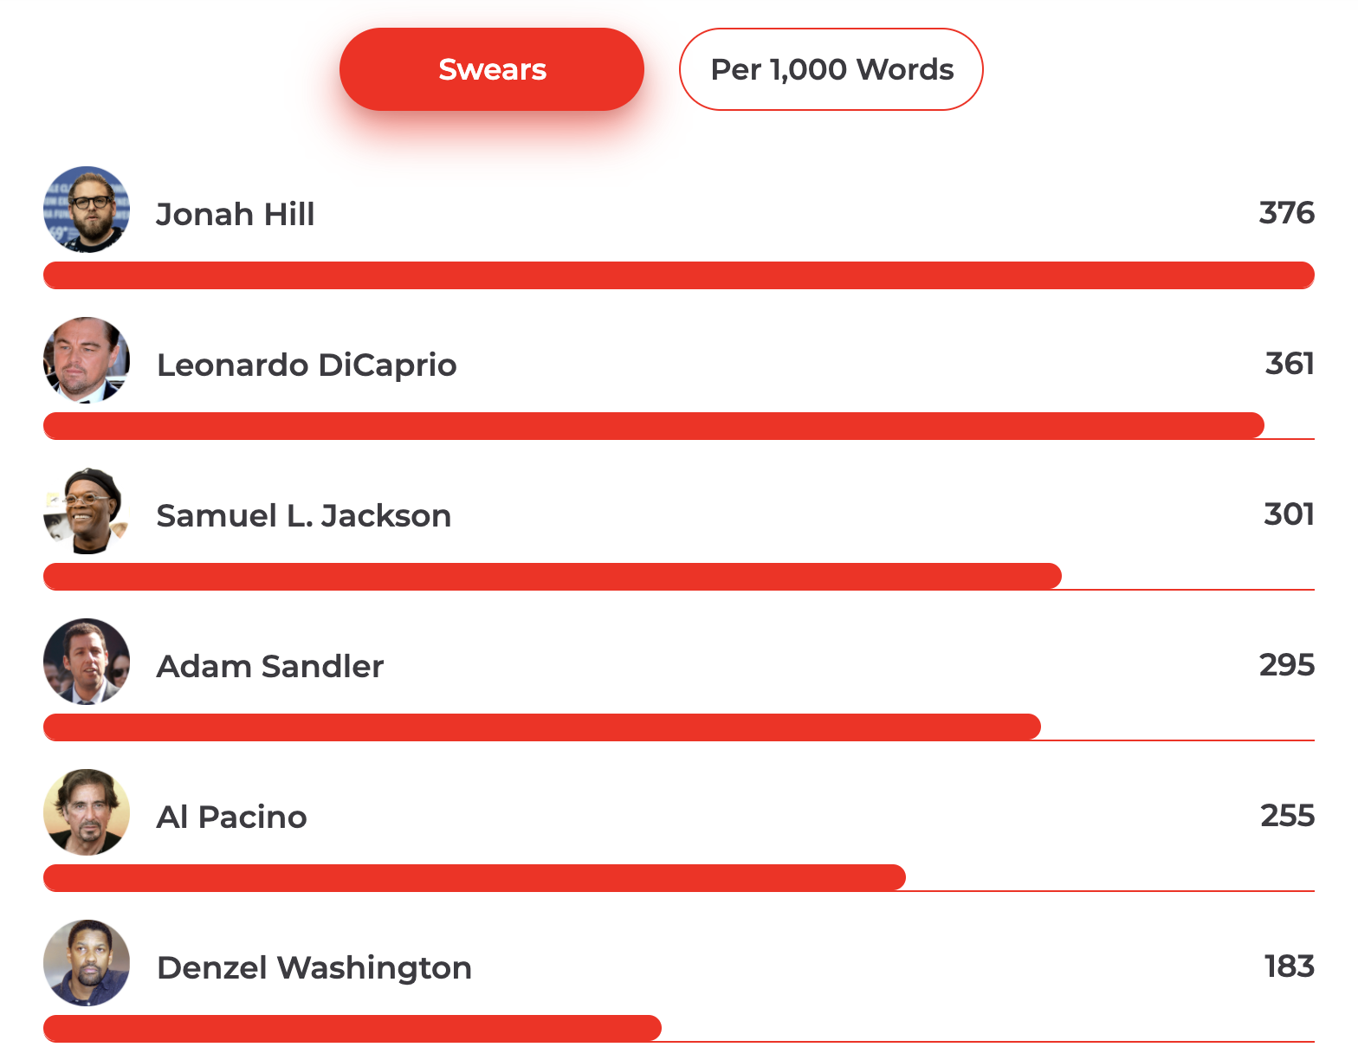Click the Al Pacino name label

pyautogui.click(x=231, y=817)
